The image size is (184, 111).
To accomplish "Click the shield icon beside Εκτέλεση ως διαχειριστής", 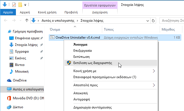I will pos(69,63).
